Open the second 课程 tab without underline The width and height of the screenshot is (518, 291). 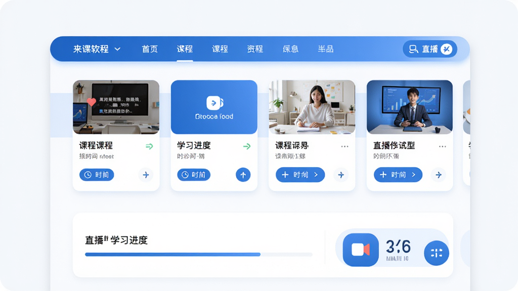coord(220,49)
